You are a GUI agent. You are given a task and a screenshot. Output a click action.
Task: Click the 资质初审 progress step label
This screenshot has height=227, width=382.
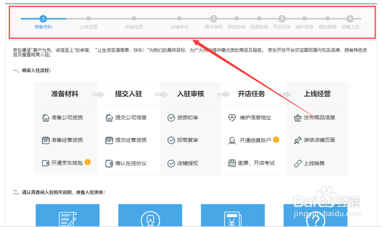236,27
